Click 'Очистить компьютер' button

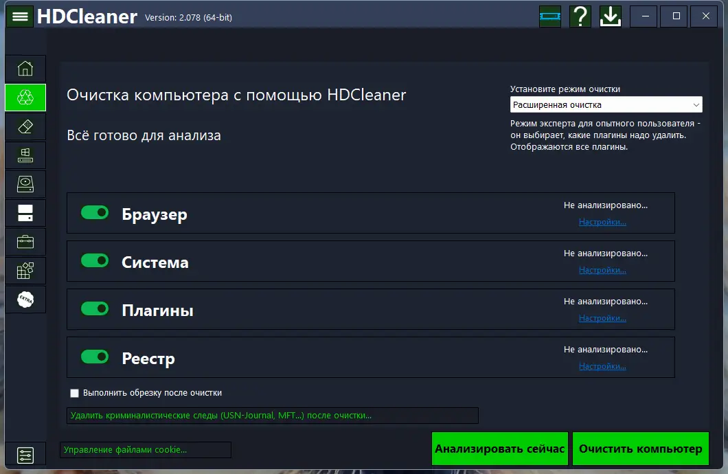[x=640, y=449]
